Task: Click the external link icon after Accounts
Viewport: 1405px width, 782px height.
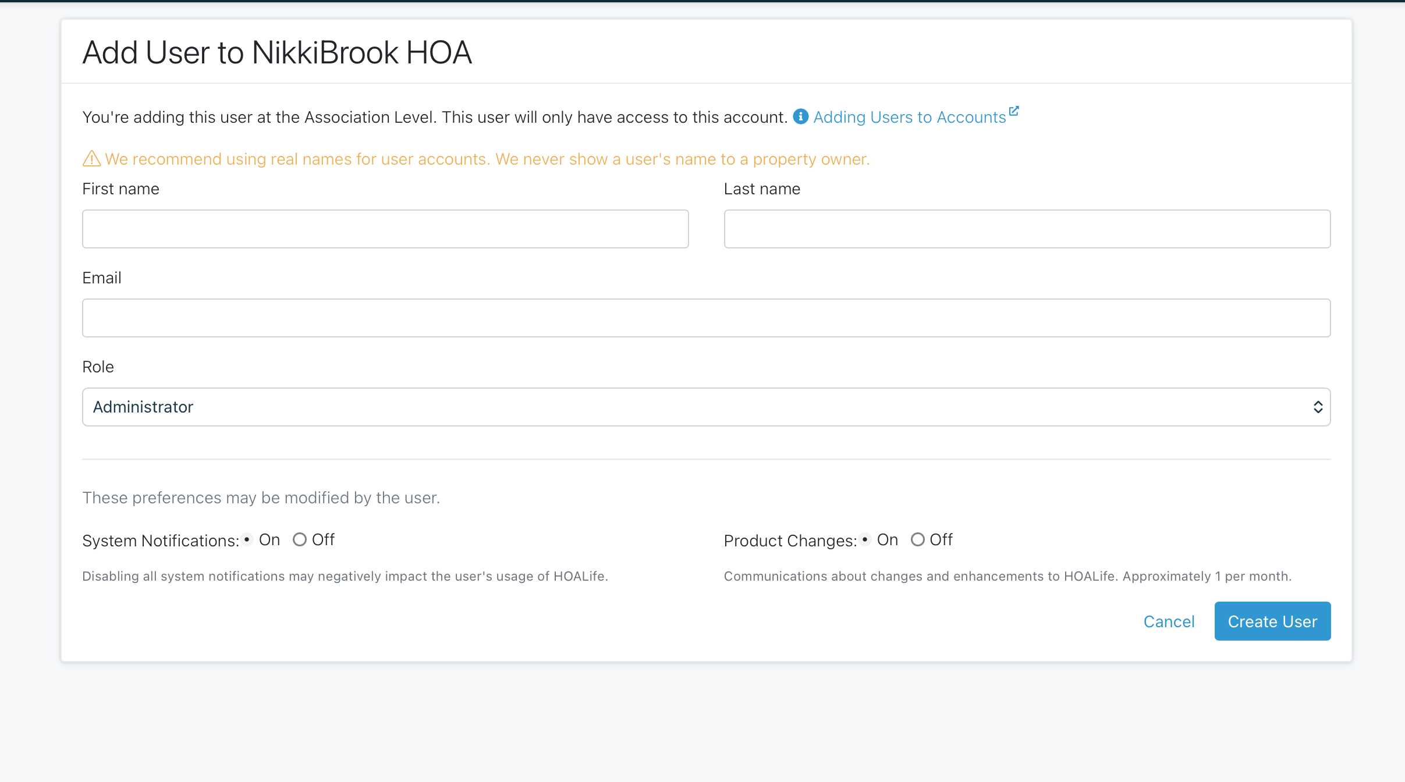Action: pyautogui.click(x=1014, y=111)
